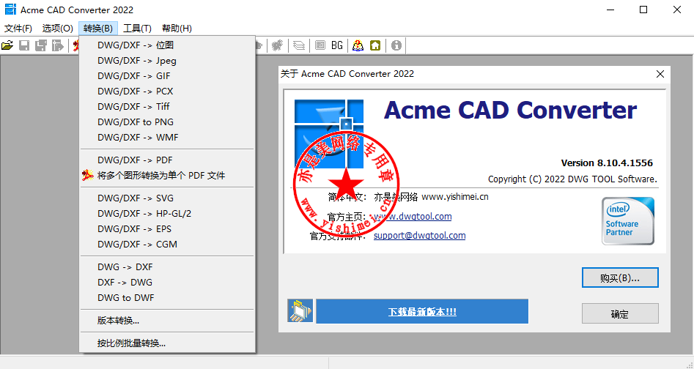
Task: Open the 工具(T) menu
Action: coord(137,29)
